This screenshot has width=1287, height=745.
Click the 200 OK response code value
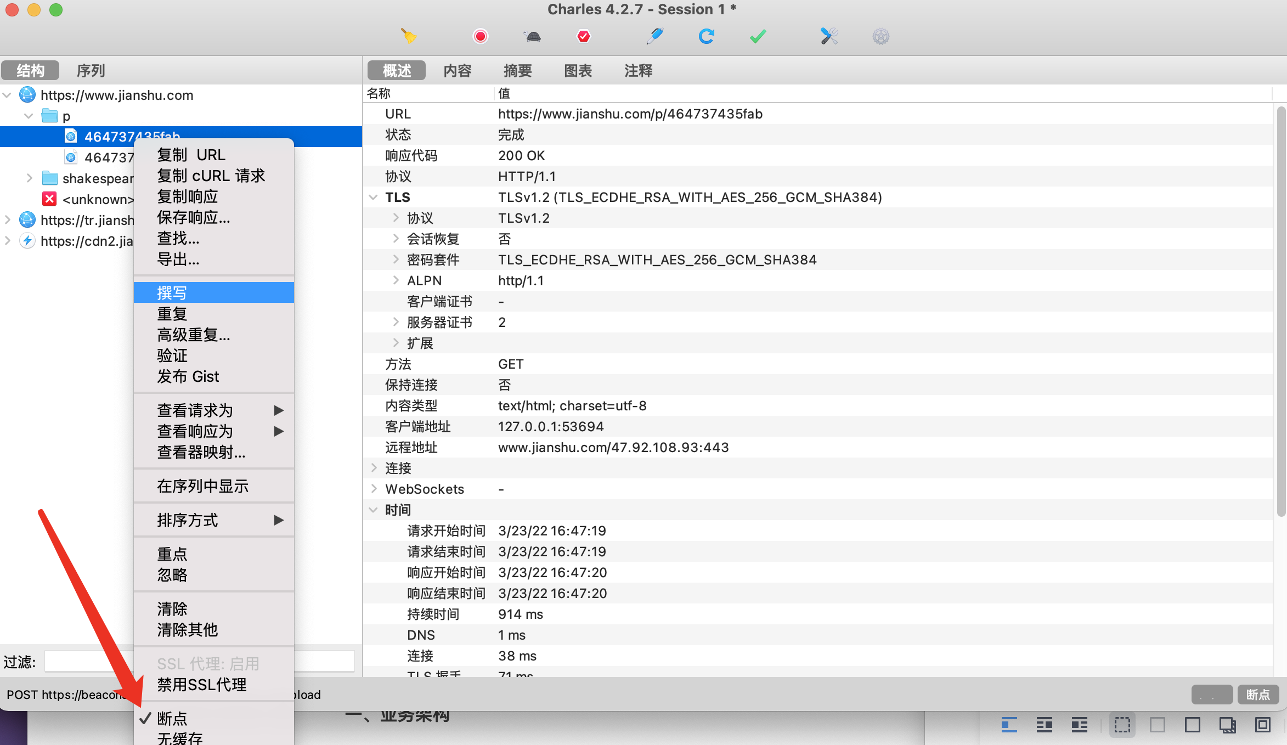click(x=521, y=155)
